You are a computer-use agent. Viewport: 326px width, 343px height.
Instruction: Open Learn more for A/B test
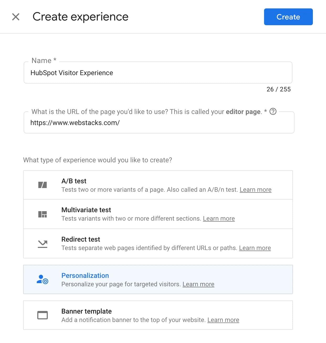coord(256,189)
